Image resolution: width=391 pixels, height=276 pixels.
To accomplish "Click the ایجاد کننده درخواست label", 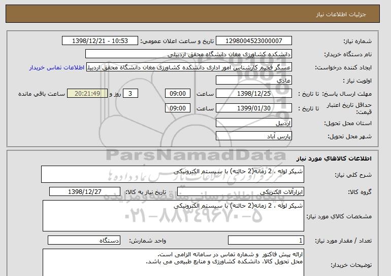I will tap(343, 68).
